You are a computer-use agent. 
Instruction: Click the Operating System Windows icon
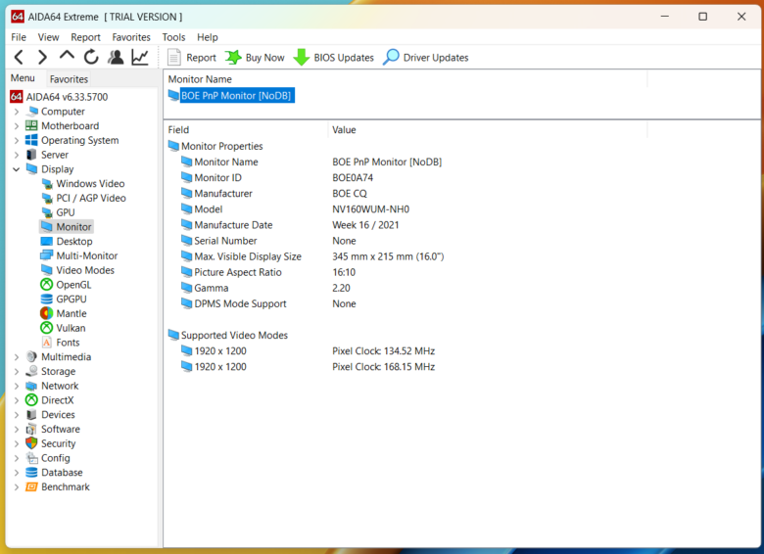(x=31, y=140)
